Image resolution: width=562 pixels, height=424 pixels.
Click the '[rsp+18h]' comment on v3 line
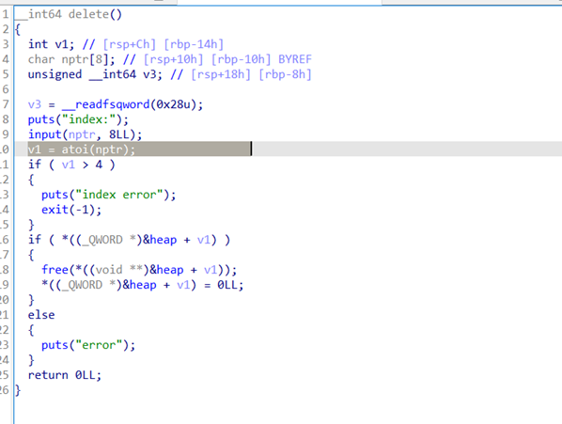[221, 74]
